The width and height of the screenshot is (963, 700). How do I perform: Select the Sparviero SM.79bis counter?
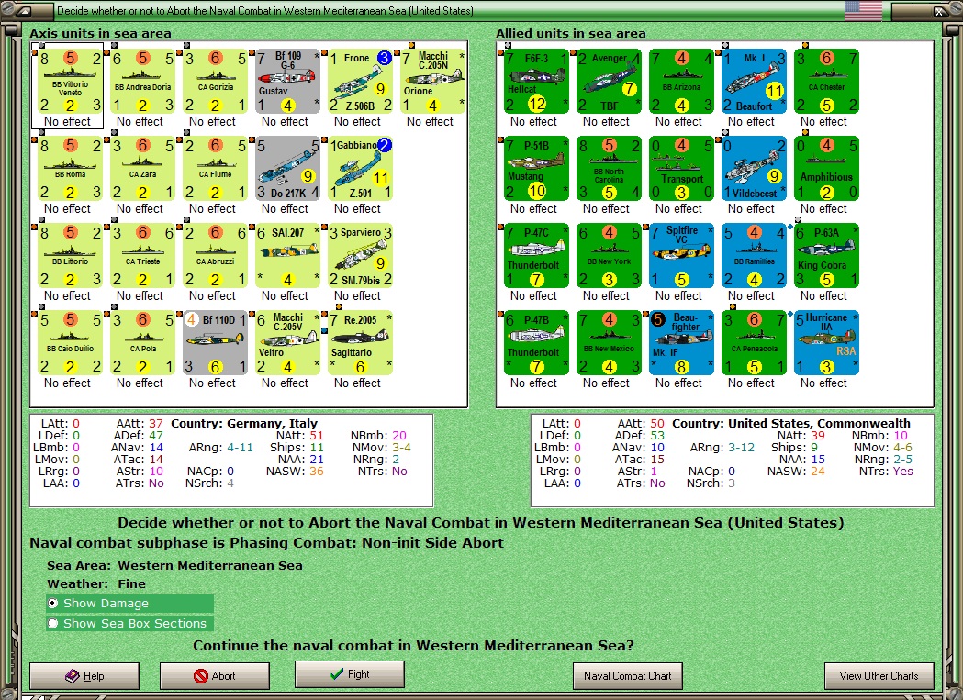(x=361, y=255)
